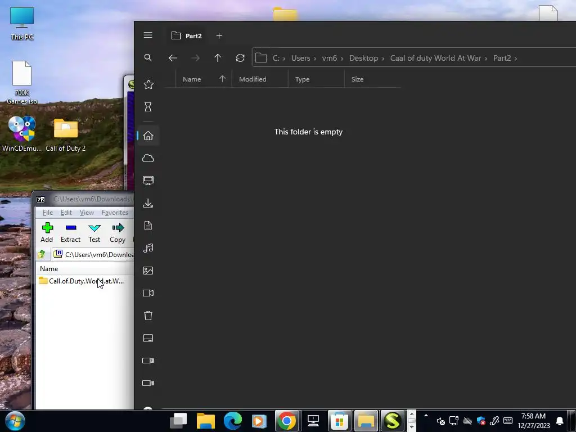Expand chevron after Users breadcrumb

pyautogui.click(x=315, y=58)
